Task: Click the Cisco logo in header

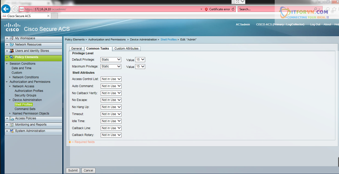Action: pos(12,27)
